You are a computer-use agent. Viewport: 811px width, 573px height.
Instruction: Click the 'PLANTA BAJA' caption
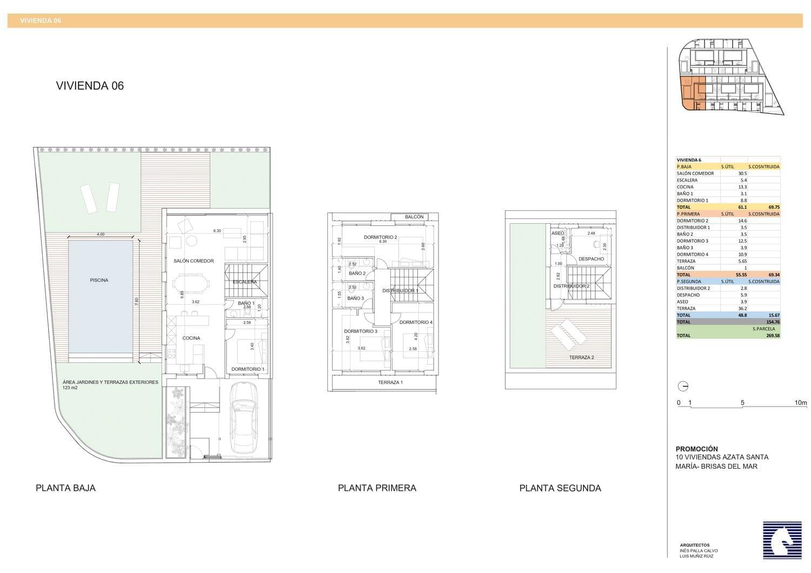(x=65, y=488)
